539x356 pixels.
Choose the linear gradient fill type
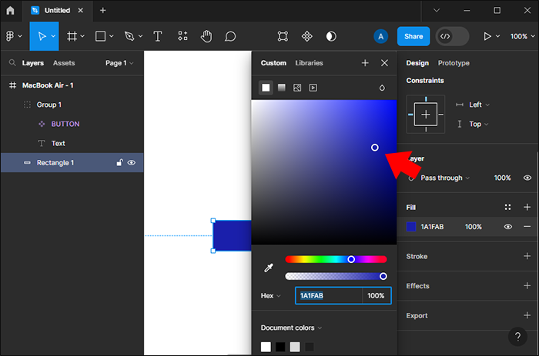tap(282, 88)
